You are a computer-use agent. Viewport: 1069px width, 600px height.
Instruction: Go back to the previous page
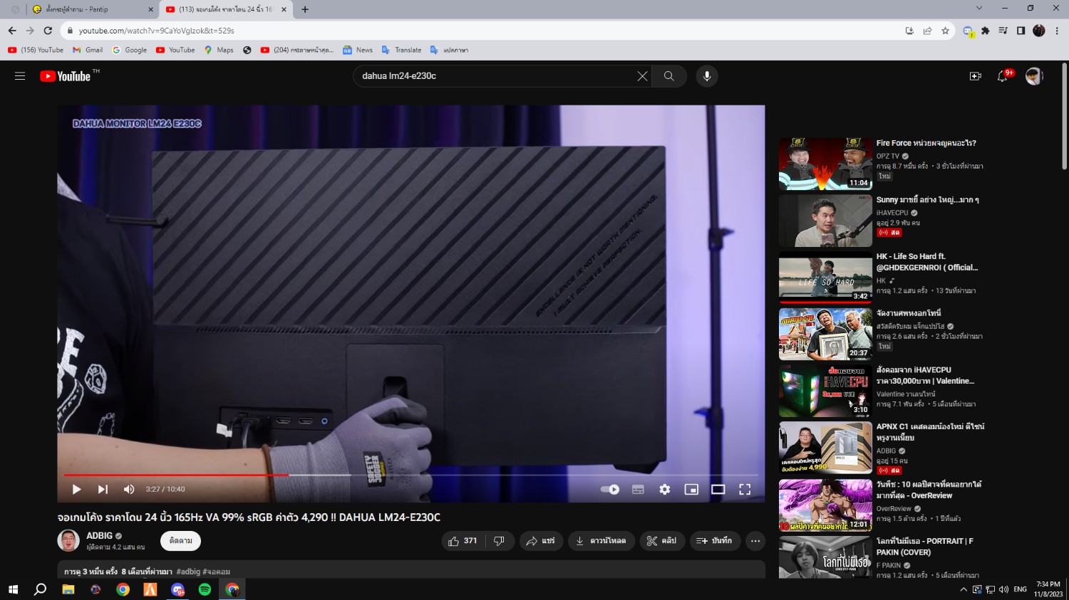click(x=12, y=31)
